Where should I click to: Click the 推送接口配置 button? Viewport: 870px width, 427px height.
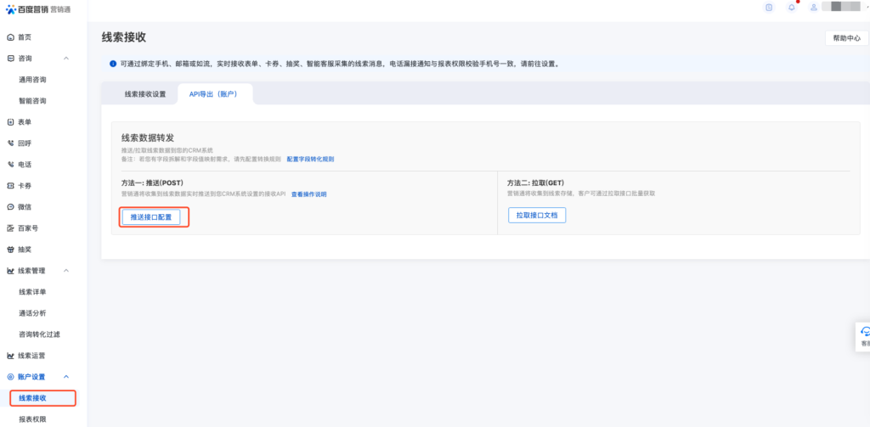150,217
